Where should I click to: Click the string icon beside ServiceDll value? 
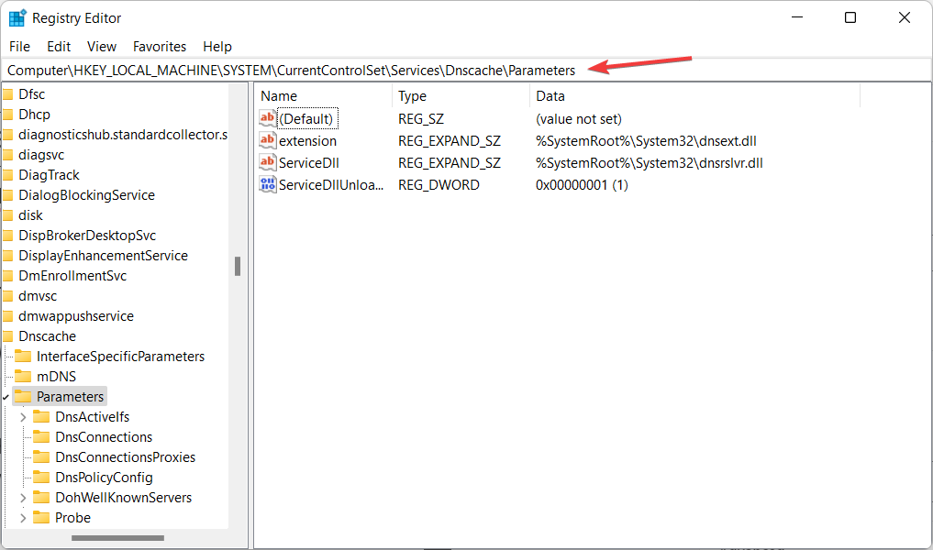(267, 162)
